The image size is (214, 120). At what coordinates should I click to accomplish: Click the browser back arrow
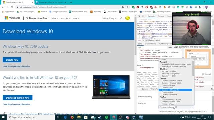[3, 7]
